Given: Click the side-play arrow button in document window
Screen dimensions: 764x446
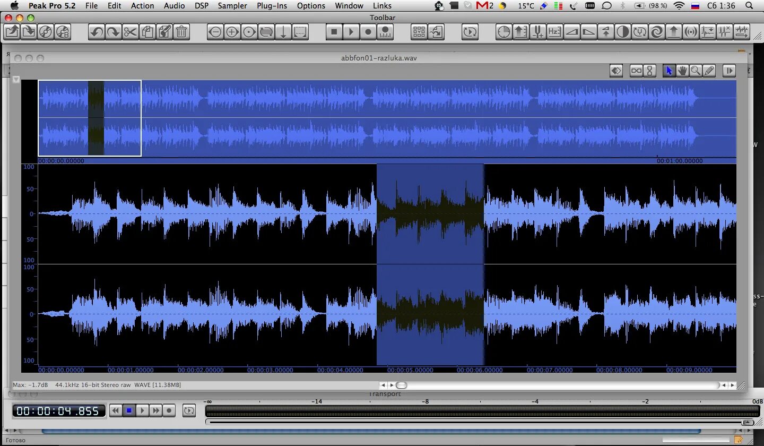Looking at the screenshot, I should (x=729, y=71).
